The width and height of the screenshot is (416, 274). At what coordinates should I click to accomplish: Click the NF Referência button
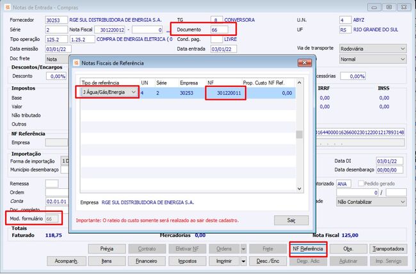click(308, 249)
